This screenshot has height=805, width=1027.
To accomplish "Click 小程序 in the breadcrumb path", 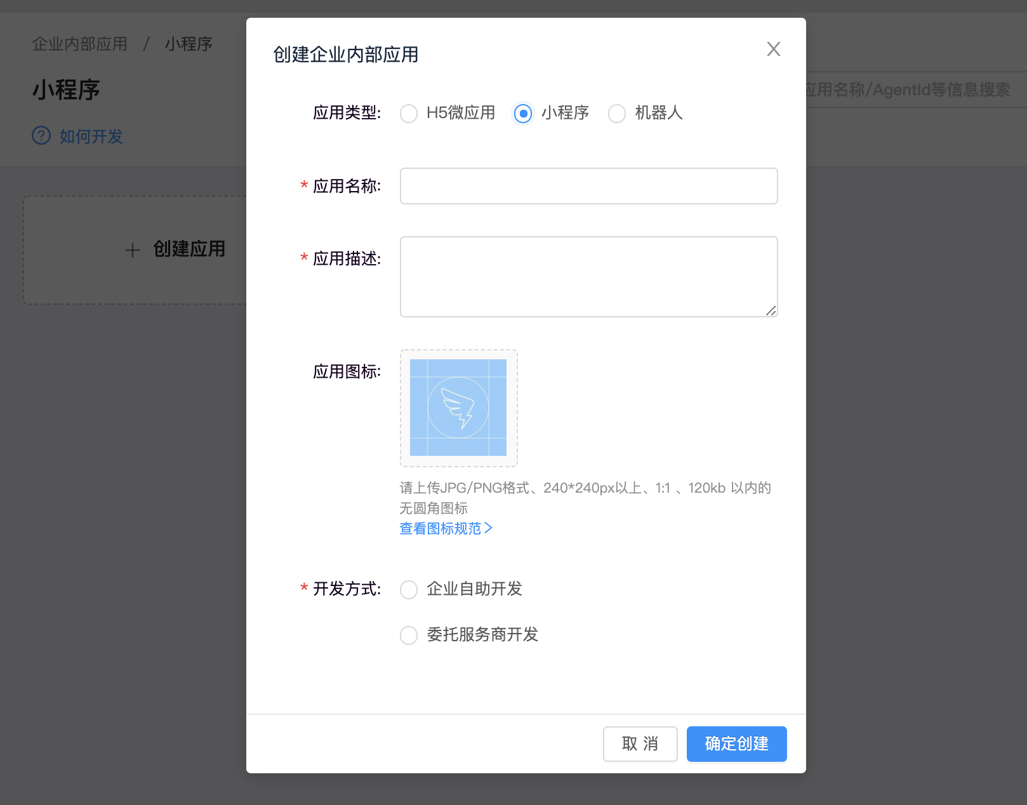I will [189, 44].
